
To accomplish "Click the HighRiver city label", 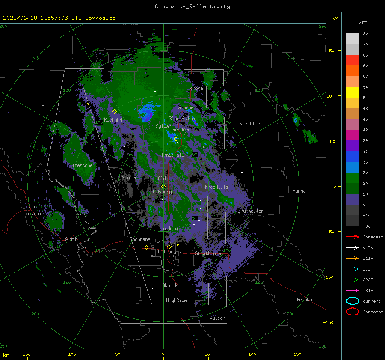I will [178, 300].
